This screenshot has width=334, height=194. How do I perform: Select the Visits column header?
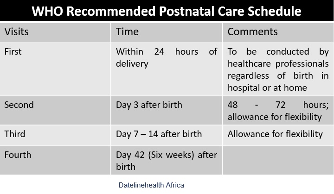[x=55, y=32]
